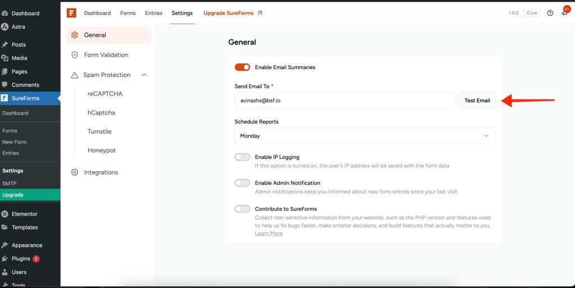Click the external arrow icon beside Upgrade SureForms
This screenshot has width=575, height=288.
[x=259, y=13]
